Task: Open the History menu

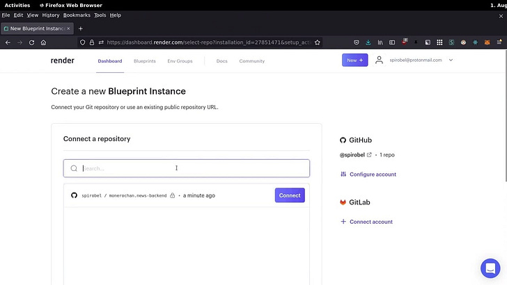Action: tap(51, 15)
